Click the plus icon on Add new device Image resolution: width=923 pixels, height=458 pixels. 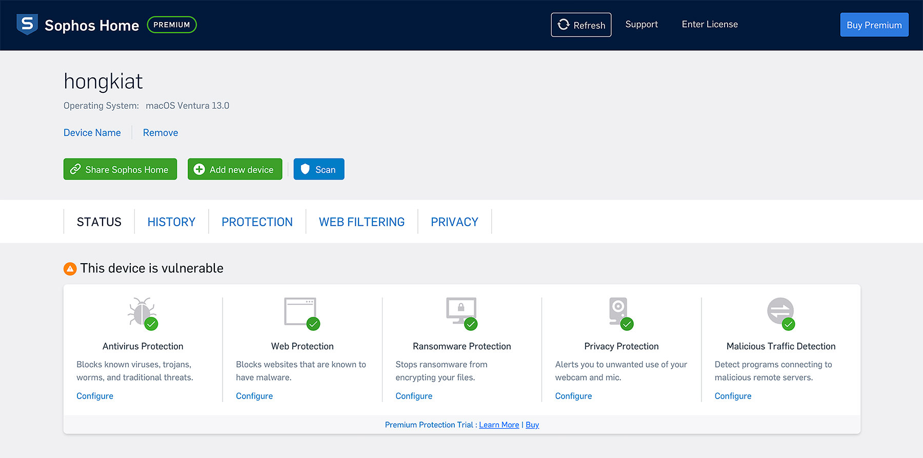[199, 169]
